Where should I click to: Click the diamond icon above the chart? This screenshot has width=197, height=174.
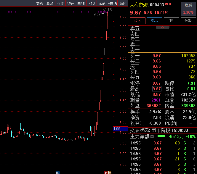(x=105, y=9)
